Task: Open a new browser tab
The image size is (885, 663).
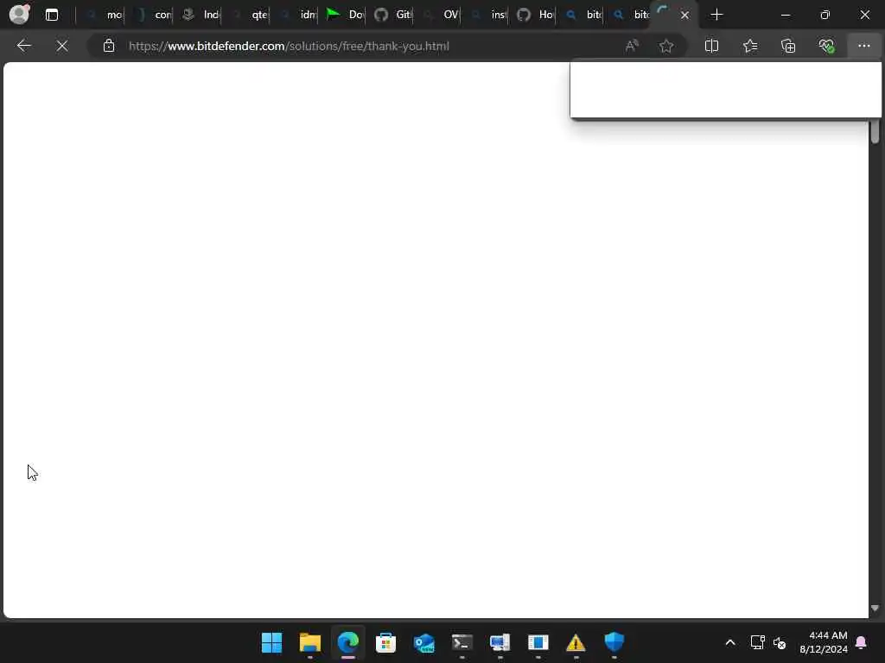Action: click(x=716, y=15)
